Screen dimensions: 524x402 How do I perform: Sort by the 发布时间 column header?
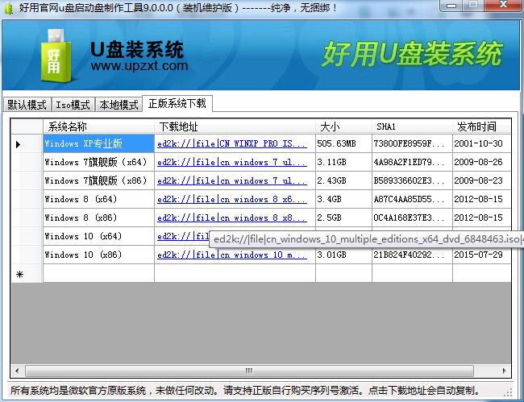(x=482, y=126)
